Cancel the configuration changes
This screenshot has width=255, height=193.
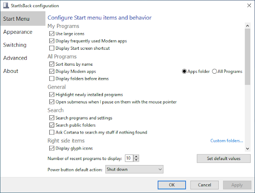tap(204, 185)
